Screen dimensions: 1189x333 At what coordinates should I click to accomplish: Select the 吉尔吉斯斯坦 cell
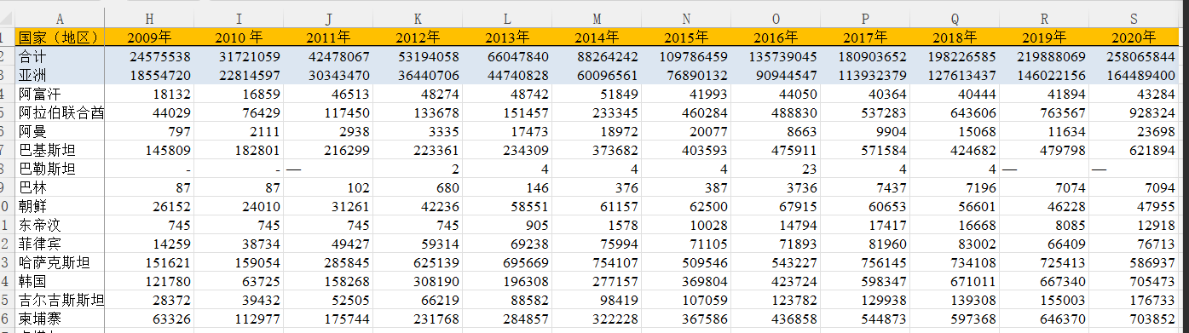point(59,300)
